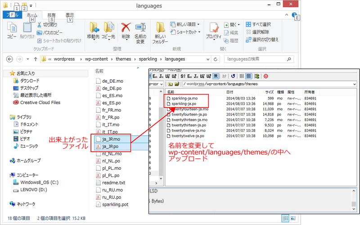This screenshot has width=360, height=225.
Task: Select デスクトップ in the navigation pane
Action: [26, 88]
